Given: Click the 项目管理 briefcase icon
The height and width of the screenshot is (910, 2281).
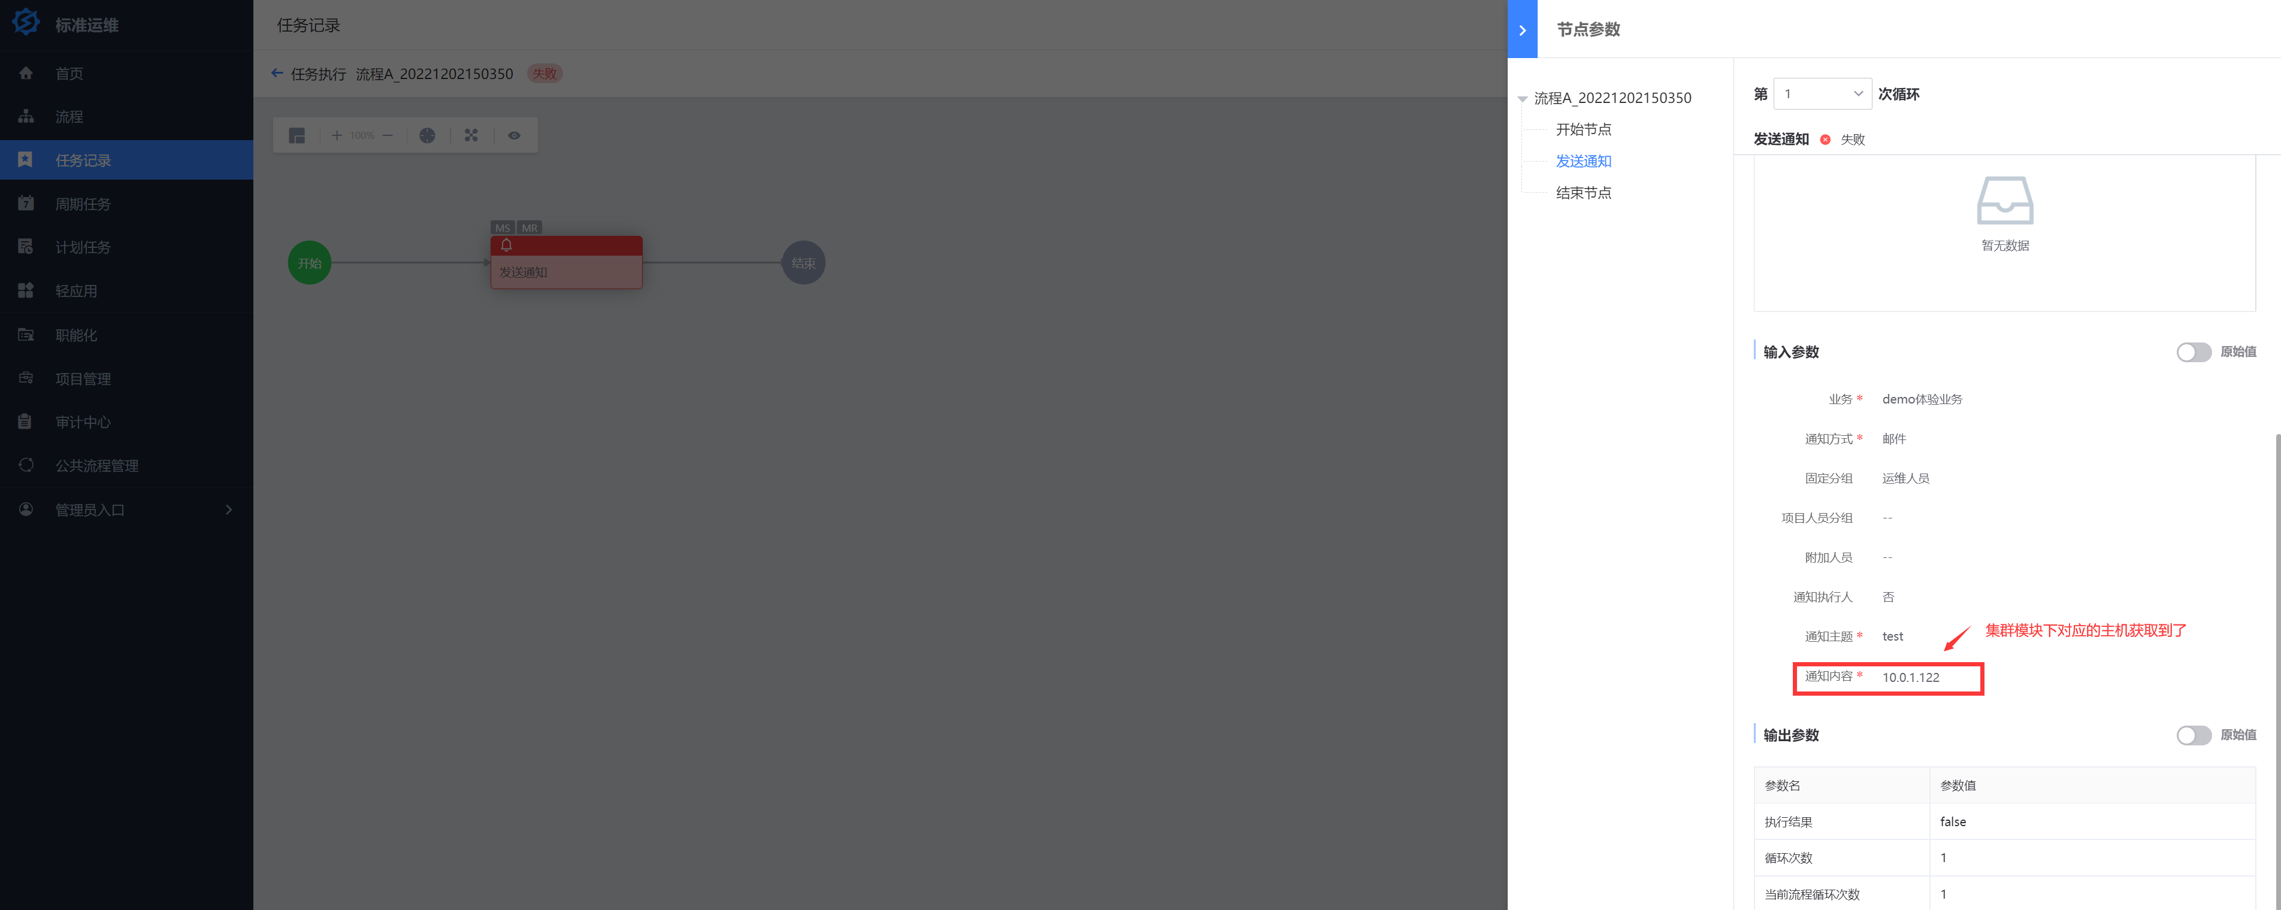Looking at the screenshot, I should [26, 378].
